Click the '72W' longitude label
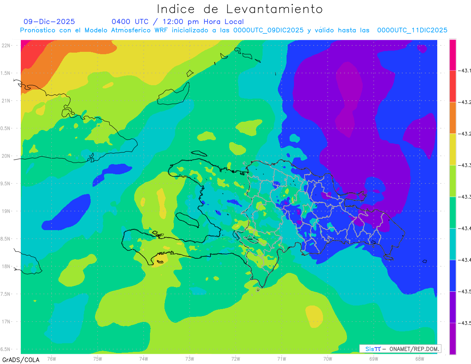The height and width of the screenshot is (364, 471). [235, 359]
